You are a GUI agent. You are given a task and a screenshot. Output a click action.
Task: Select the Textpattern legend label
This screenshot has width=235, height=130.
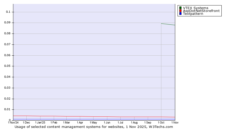(x=193, y=14)
